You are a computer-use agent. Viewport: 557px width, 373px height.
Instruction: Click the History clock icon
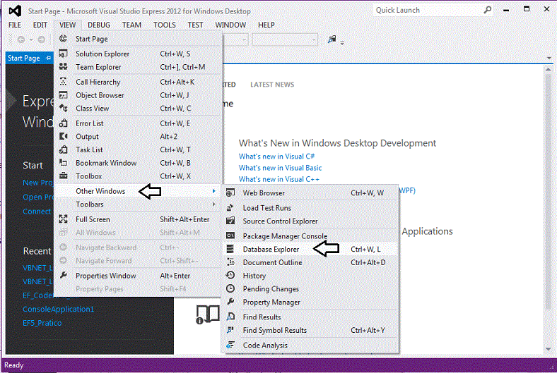click(230, 275)
